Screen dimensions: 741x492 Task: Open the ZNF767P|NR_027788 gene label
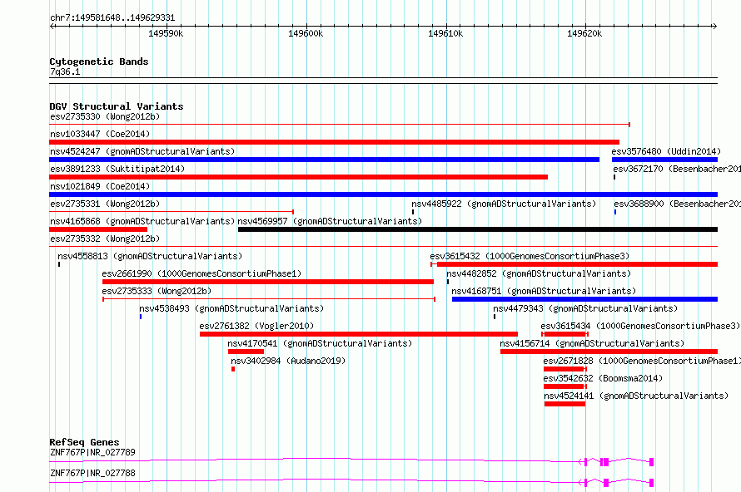click(x=92, y=473)
